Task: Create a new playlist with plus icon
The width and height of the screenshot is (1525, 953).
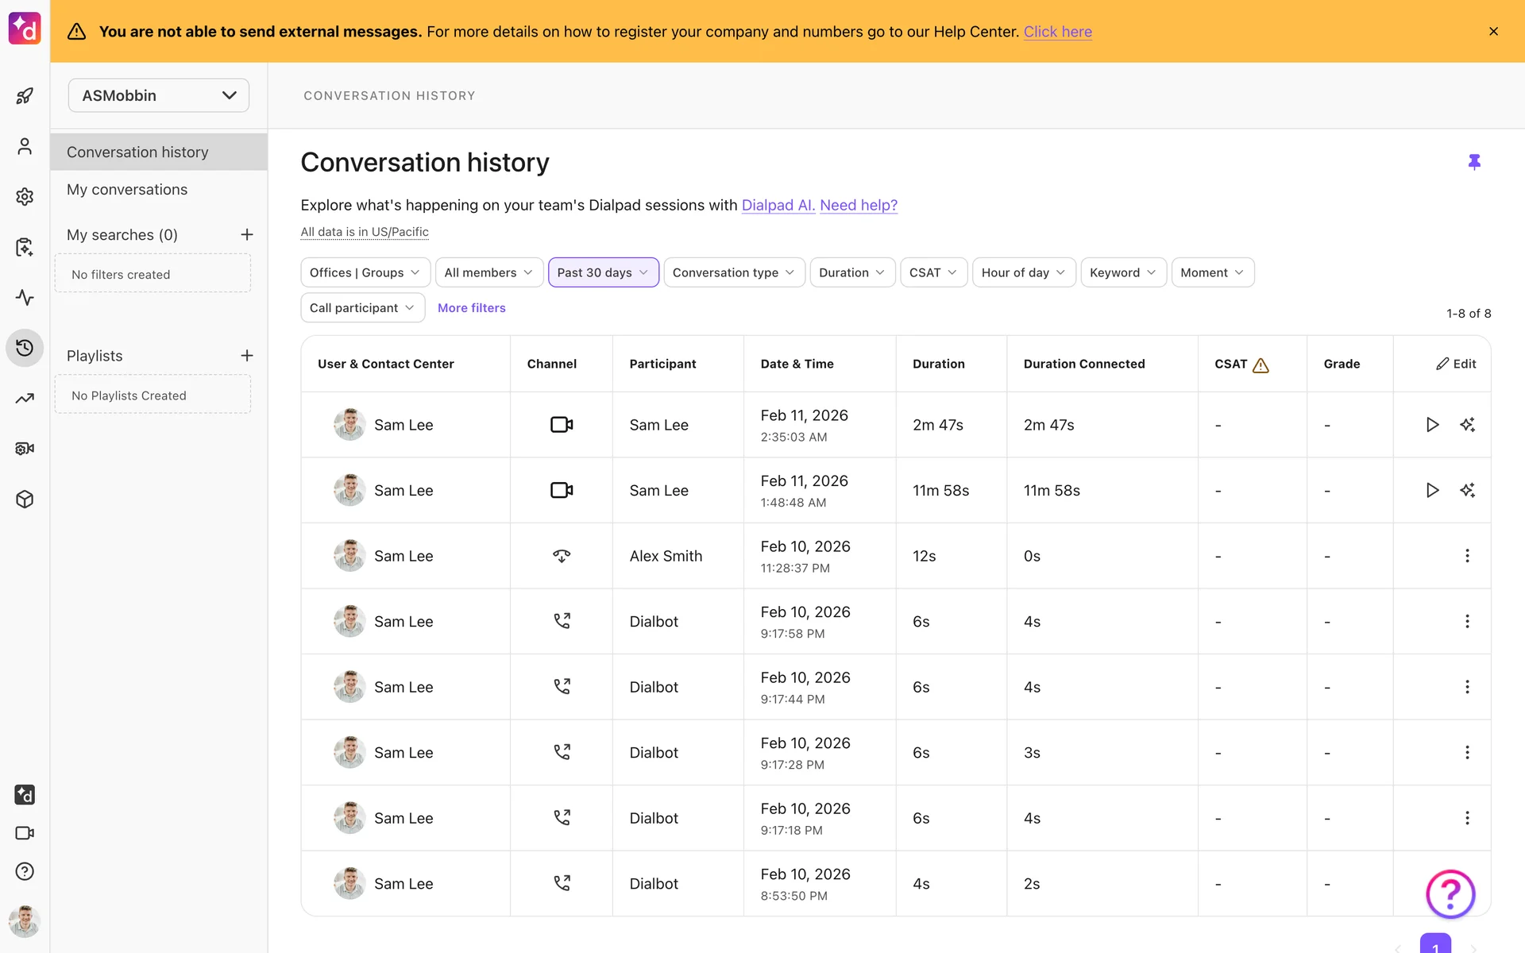Action: (247, 356)
